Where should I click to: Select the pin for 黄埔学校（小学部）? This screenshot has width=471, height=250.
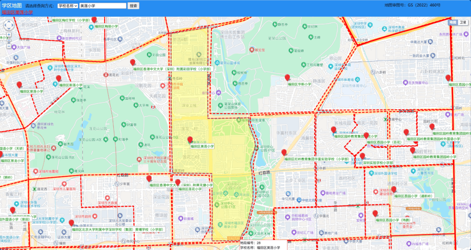click(x=71, y=223)
